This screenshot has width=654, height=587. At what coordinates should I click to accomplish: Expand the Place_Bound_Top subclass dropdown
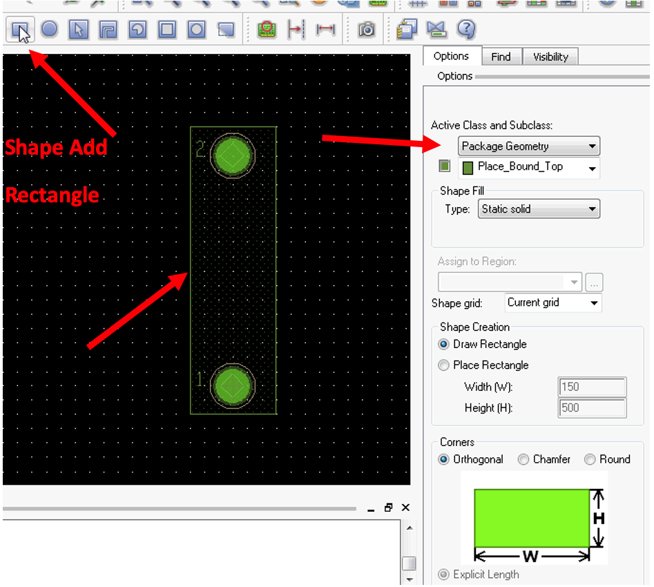[529, 167]
